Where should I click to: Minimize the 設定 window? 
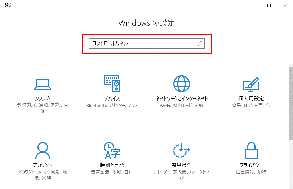tap(253, 6)
